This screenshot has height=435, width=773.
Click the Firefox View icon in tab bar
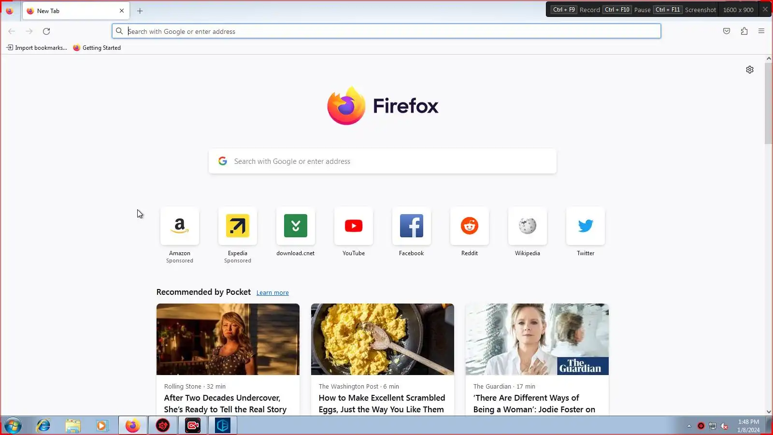tap(9, 11)
